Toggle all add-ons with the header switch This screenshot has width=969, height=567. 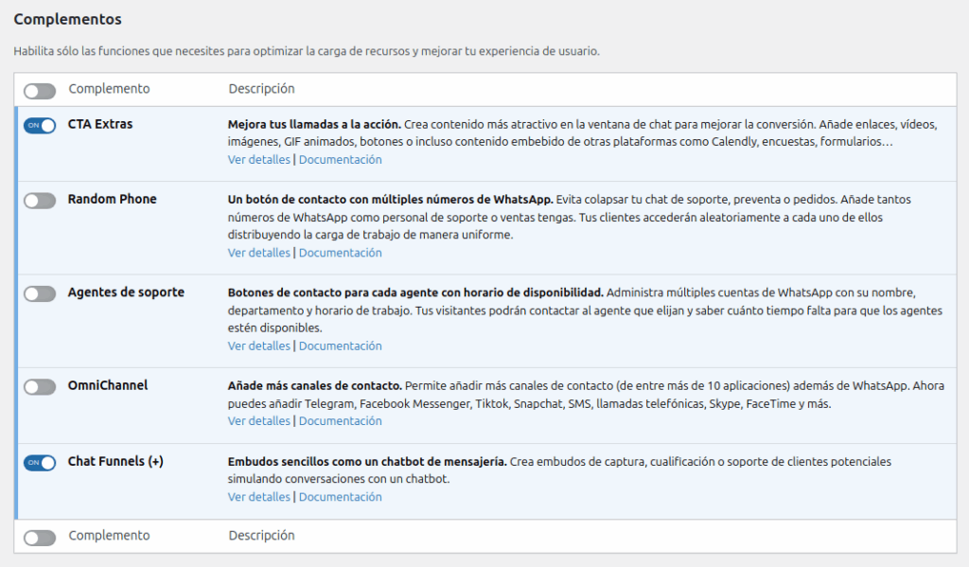(x=40, y=91)
